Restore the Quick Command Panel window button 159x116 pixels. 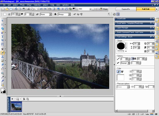point(151,32)
